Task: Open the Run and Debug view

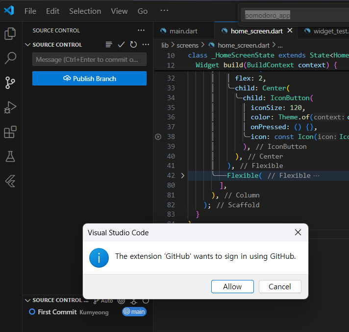Action: click(10, 107)
